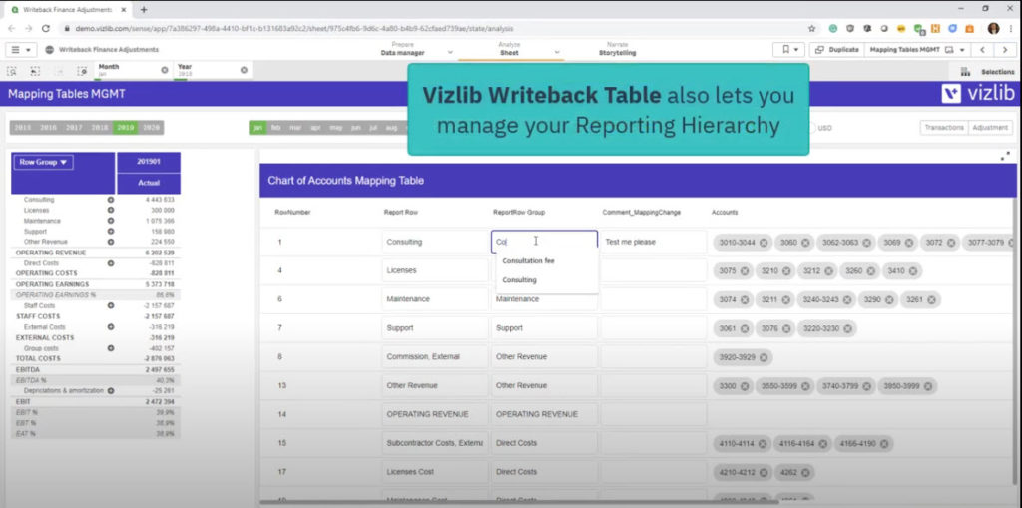The height and width of the screenshot is (508, 1022).
Task: Remove account tag 4262
Action: pos(805,472)
